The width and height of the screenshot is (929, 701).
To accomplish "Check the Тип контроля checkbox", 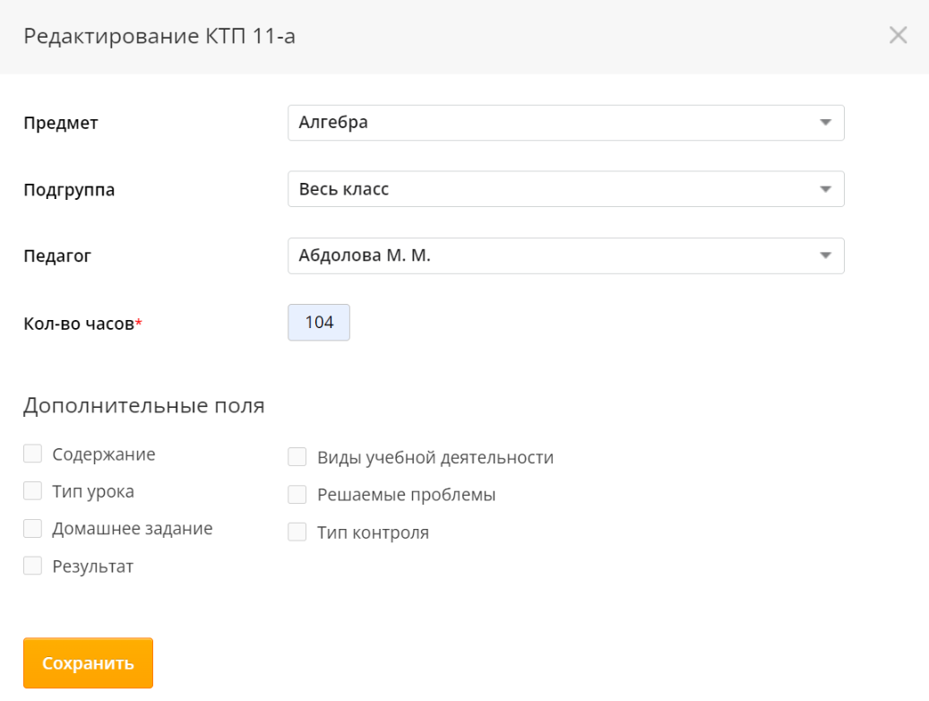I will [x=297, y=532].
